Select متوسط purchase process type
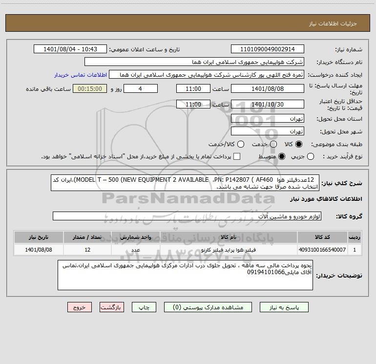Screen dimensions: 376x364 click(x=273, y=156)
